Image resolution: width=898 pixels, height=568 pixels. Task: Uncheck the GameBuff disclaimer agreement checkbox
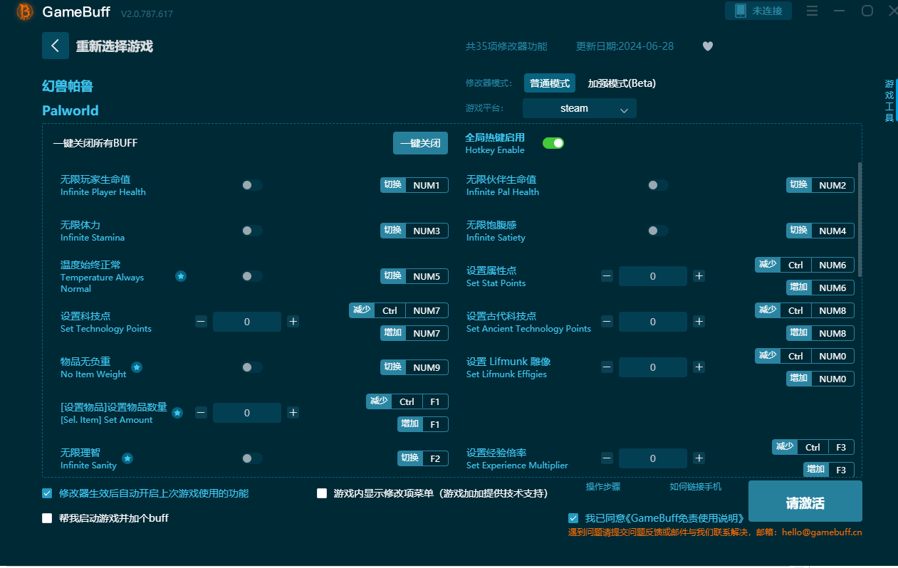[573, 518]
